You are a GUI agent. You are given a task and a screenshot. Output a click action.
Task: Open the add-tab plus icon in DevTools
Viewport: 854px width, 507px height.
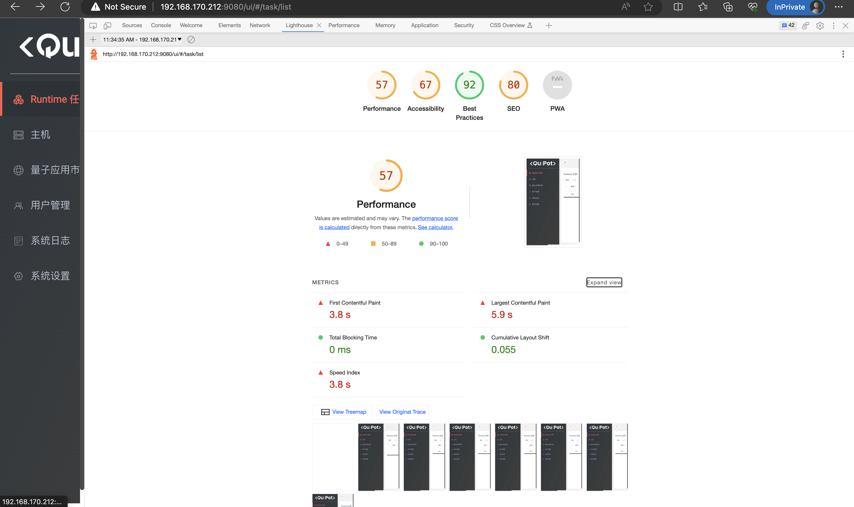click(x=549, y=26)
